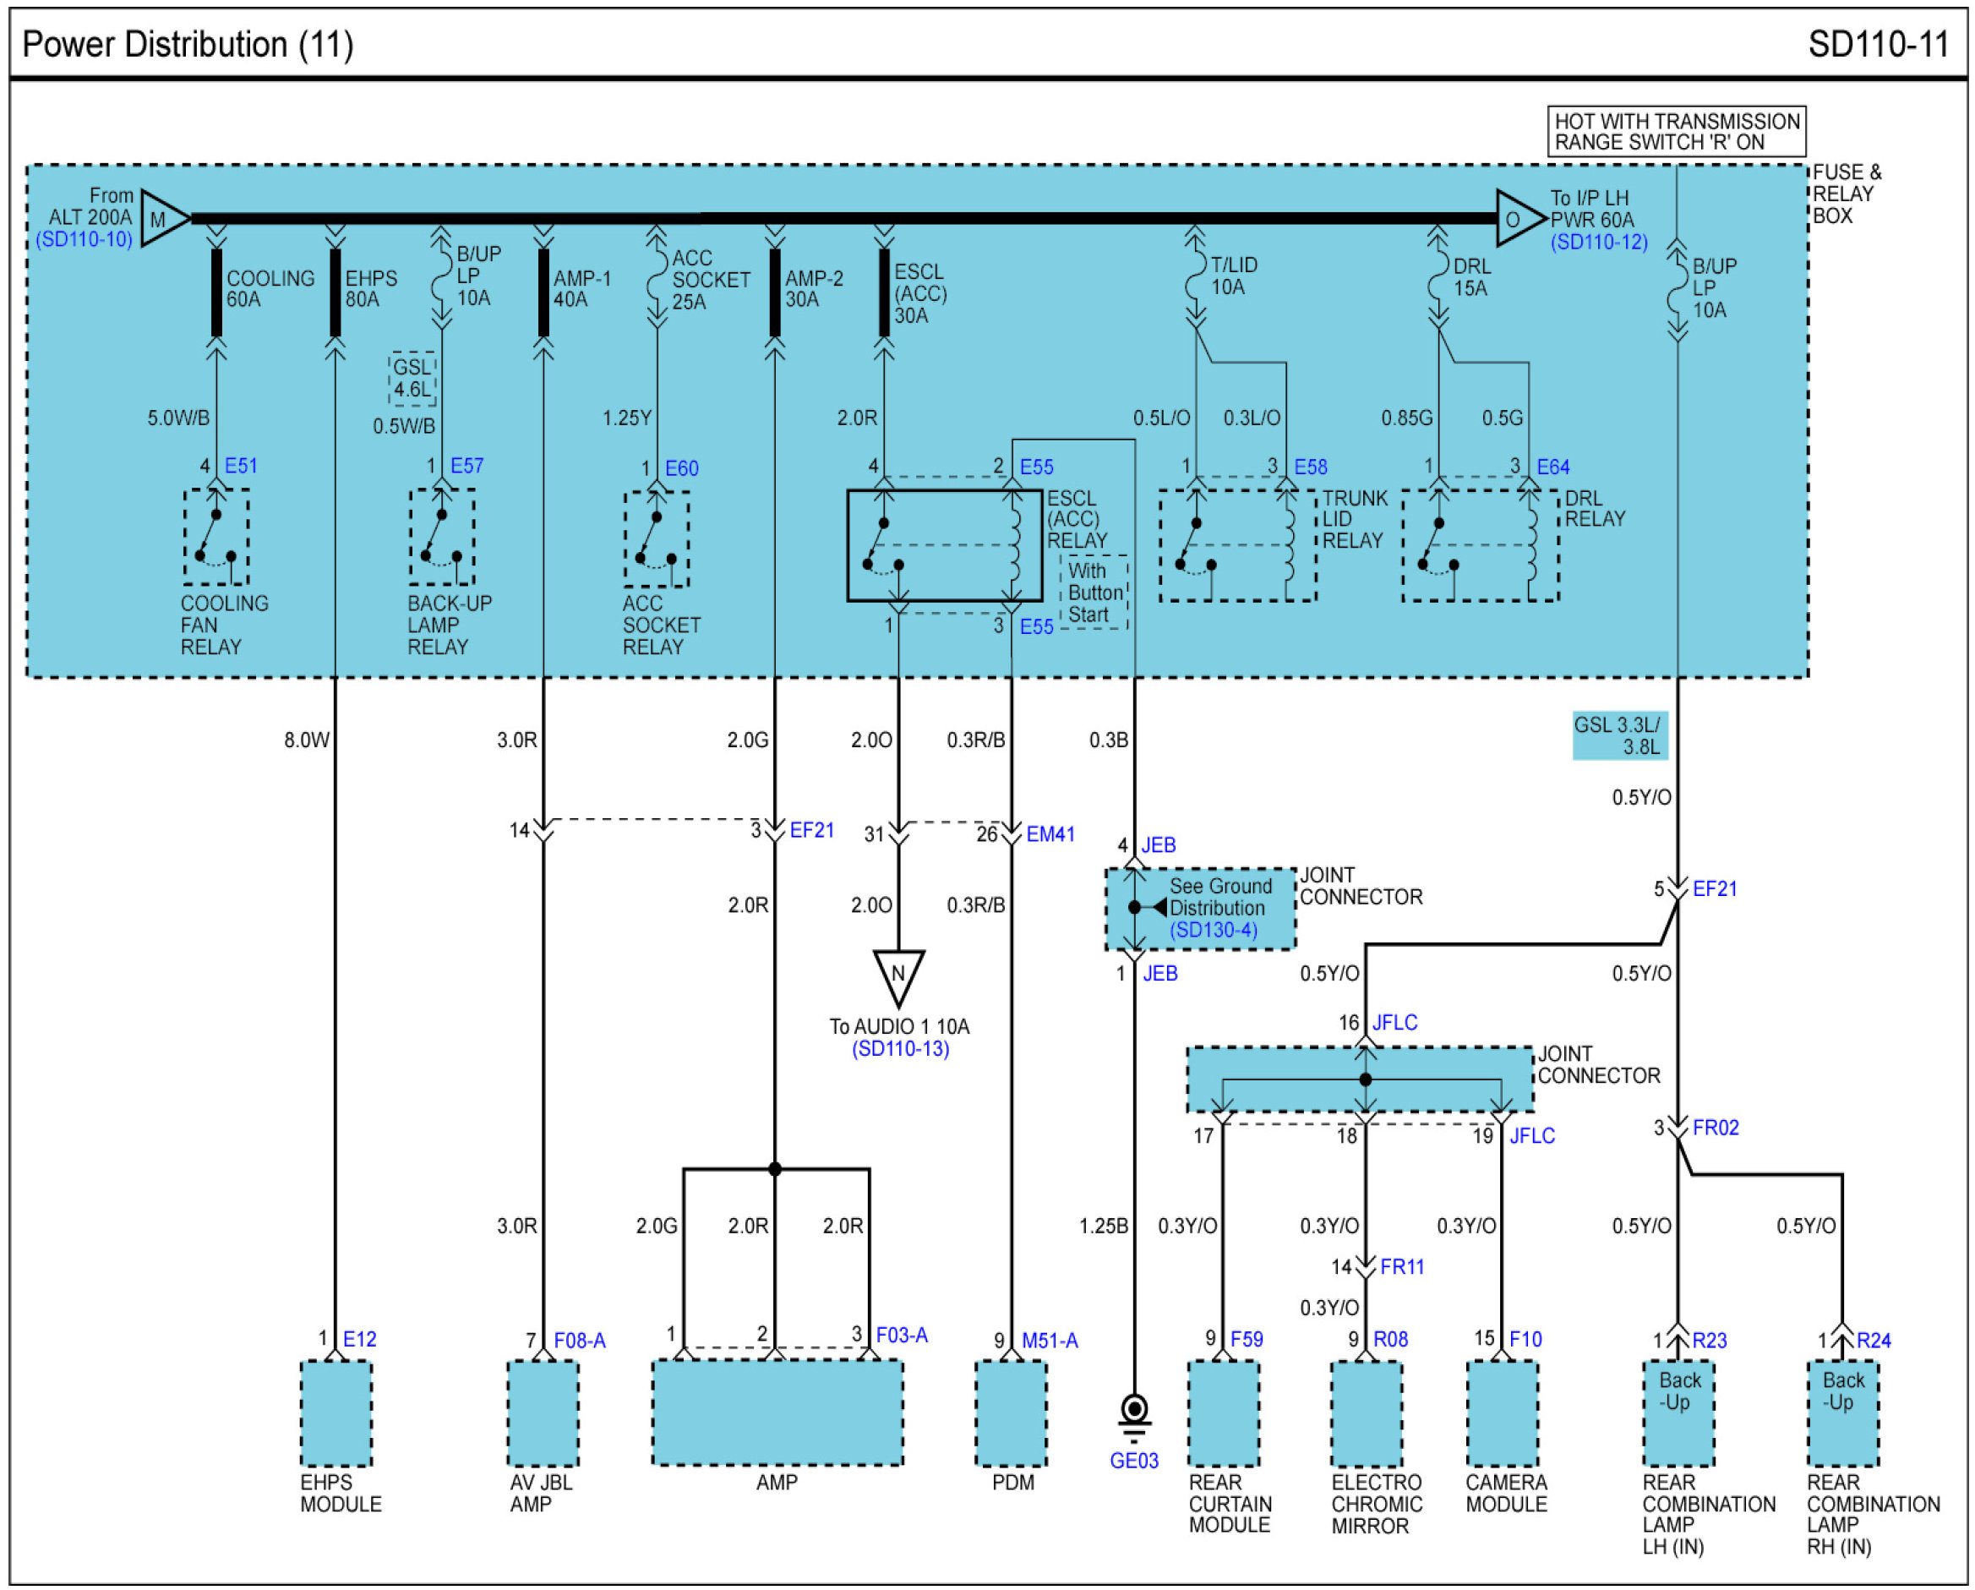Click the camera module box

coord(1502,1413)
